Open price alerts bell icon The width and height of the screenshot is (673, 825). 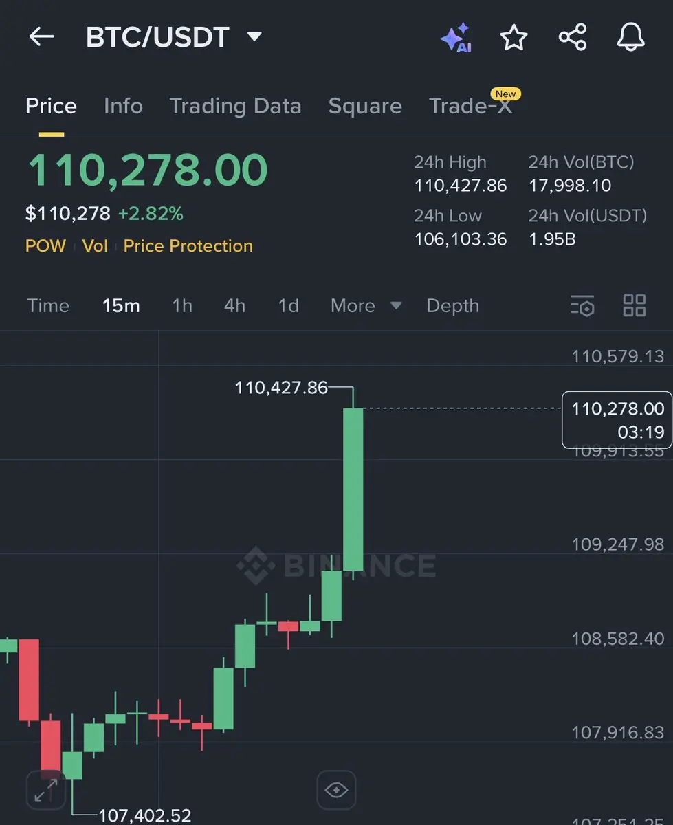[x=630, y=37]
